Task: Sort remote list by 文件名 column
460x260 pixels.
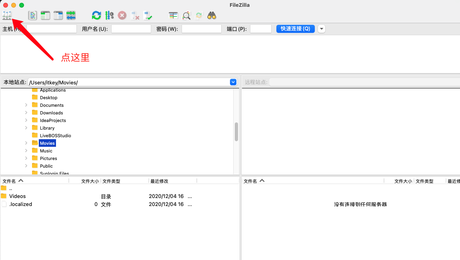Action: point(313,181)
